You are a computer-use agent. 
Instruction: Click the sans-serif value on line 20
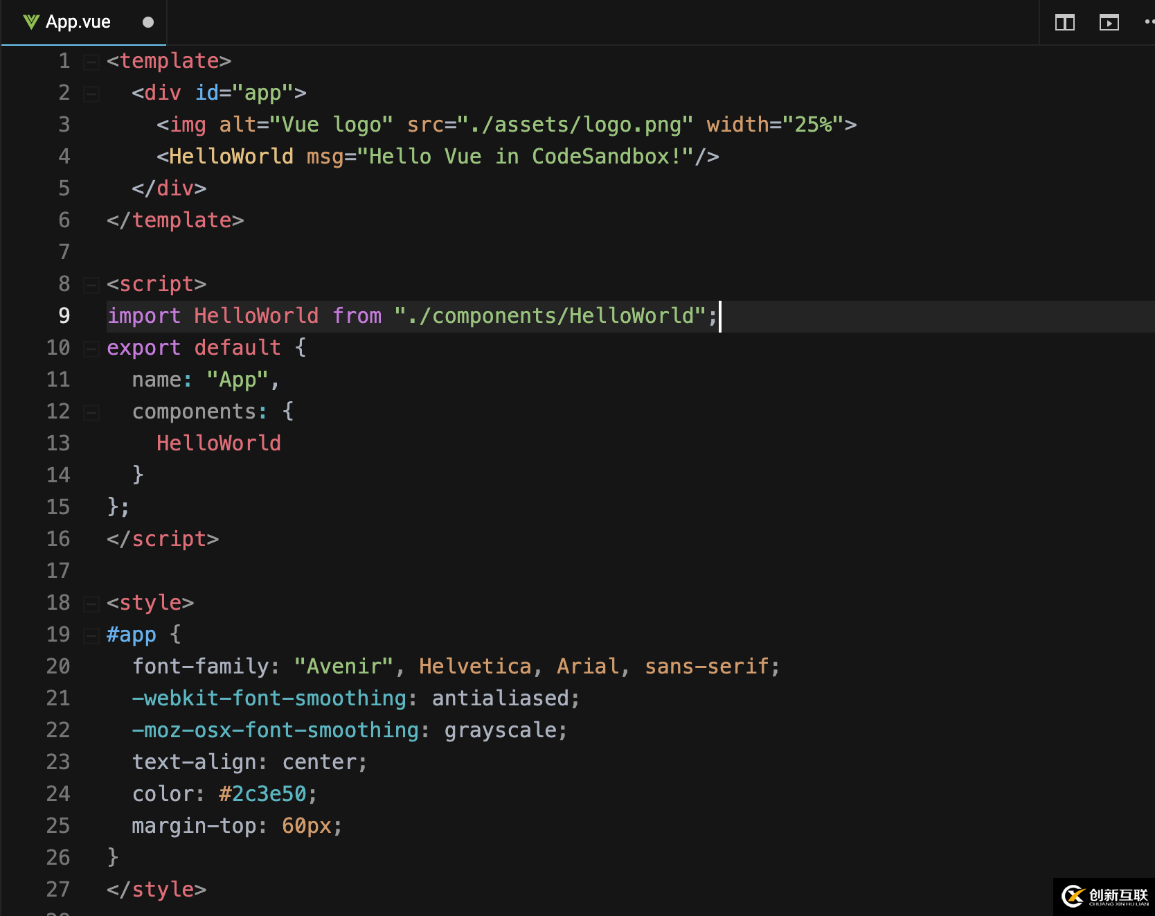706,667
